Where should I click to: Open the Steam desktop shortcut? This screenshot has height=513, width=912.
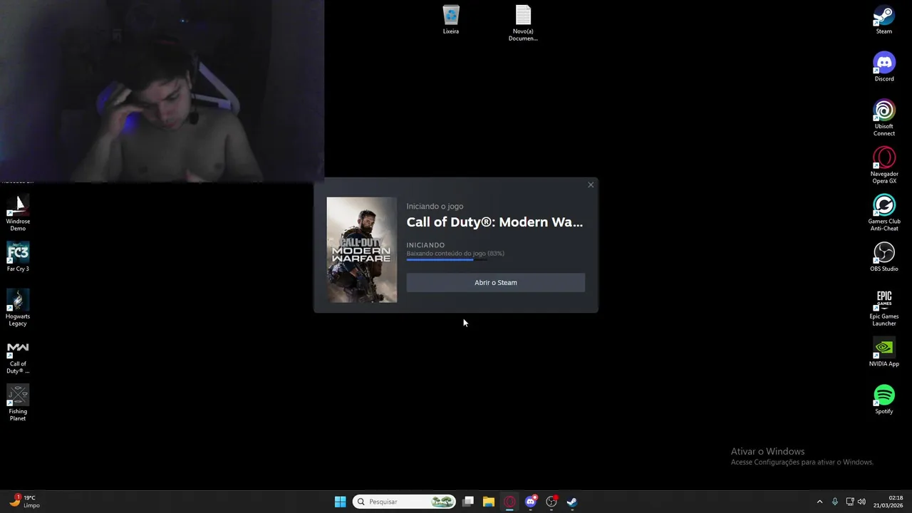click(883, 21)
